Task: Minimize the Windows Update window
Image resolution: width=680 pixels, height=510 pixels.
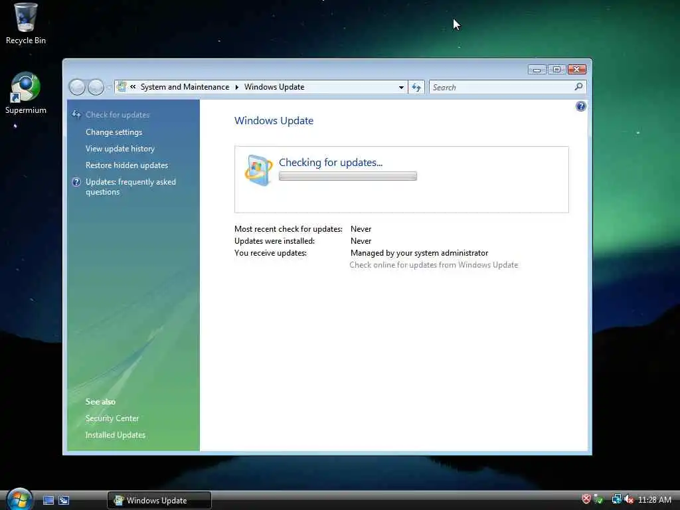Action: point(537,69)
